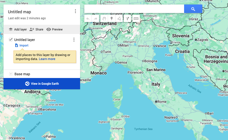
Task: Click the blue search magnifier button
Action: click(x=193, y=9)
